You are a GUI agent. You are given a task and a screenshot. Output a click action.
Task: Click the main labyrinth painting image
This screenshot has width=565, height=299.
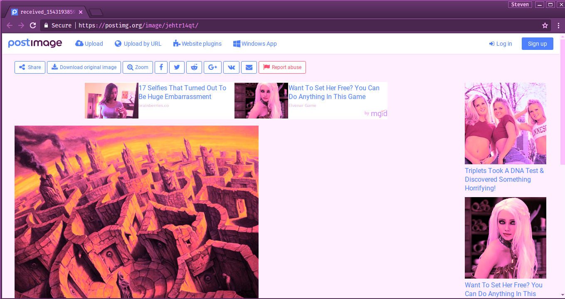(136, 212)
